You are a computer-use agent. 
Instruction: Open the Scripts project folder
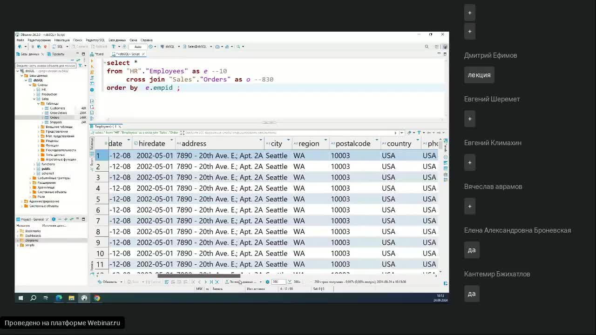click(29, 245)
